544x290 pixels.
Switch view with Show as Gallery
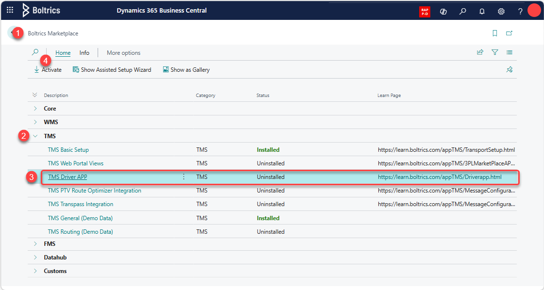pos(187,70)
